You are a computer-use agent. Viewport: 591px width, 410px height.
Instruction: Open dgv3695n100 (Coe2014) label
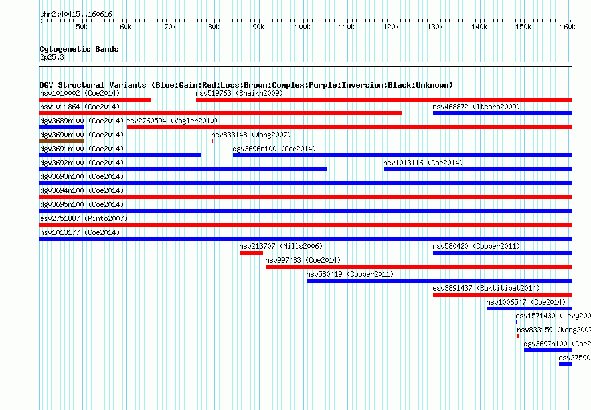[x=82, y=204]
